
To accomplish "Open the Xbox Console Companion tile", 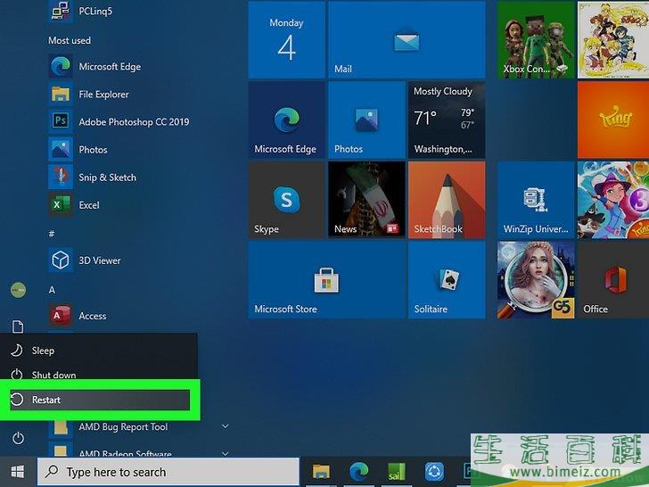I will 536,40.
